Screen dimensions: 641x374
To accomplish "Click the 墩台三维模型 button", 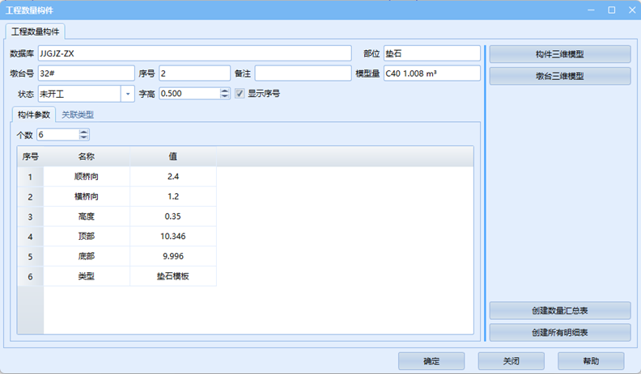I will pos(559,76).
